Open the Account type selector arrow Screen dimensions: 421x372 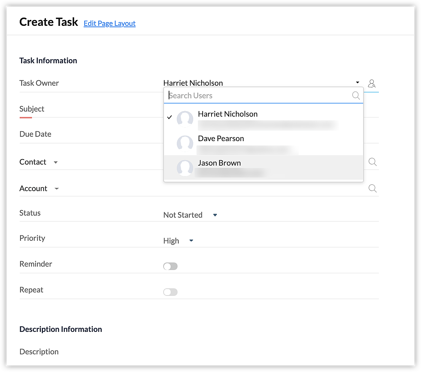click(57, 189)
